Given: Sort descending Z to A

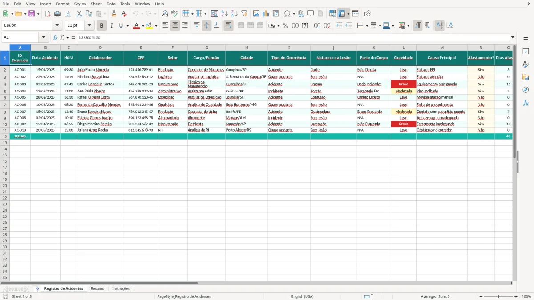Looking at the screenshot, I should click(235, 14).
